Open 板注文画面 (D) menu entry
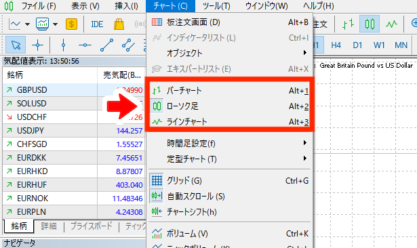Viewport: 417px width, 248px height. tap(230, 22)
